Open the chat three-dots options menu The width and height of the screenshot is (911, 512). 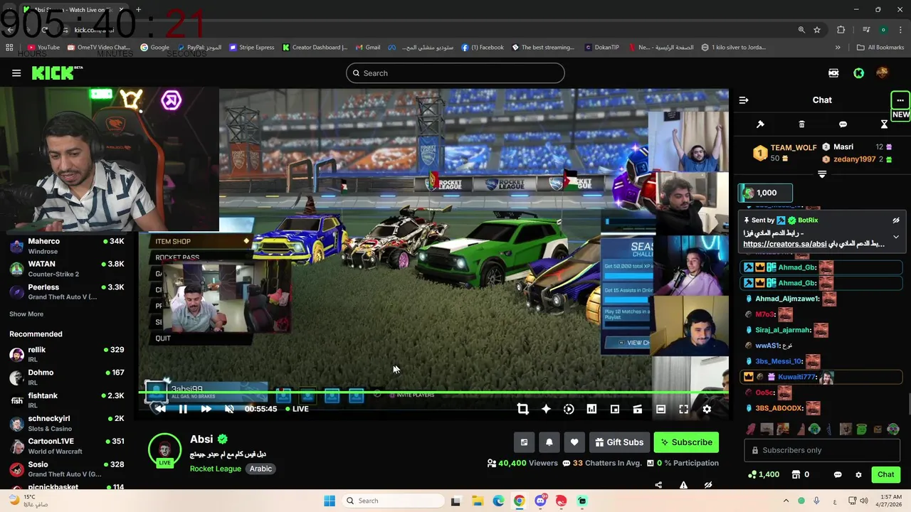900,100
